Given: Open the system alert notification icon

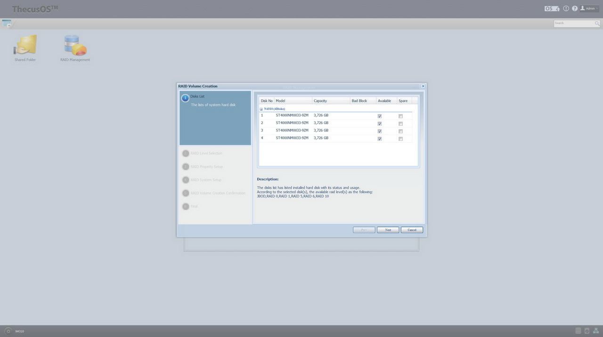Looking at the screenshot, I should tap(566, 8).
